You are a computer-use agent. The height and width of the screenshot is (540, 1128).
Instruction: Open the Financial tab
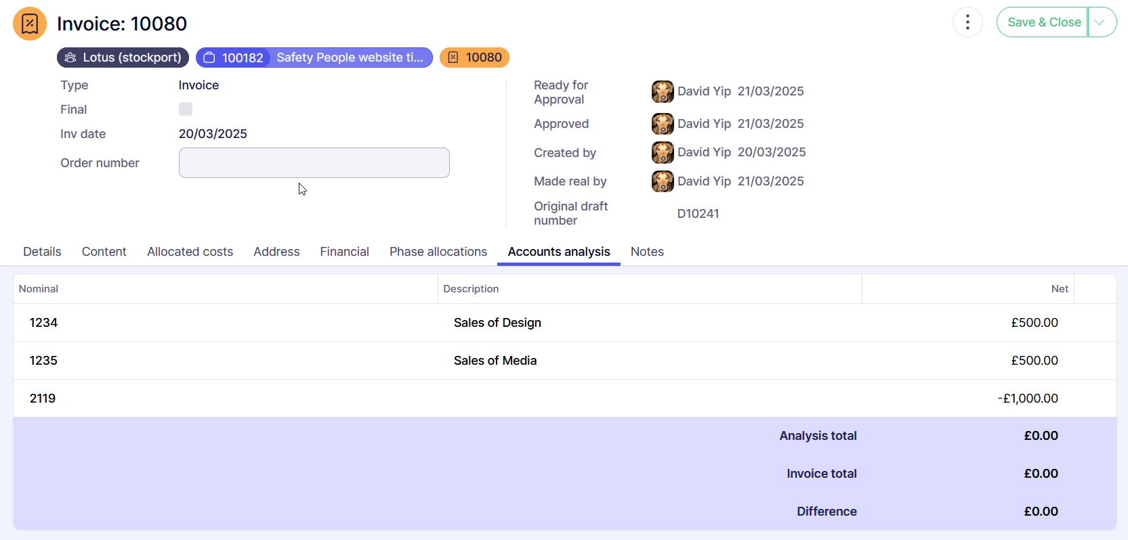(344, 252)
